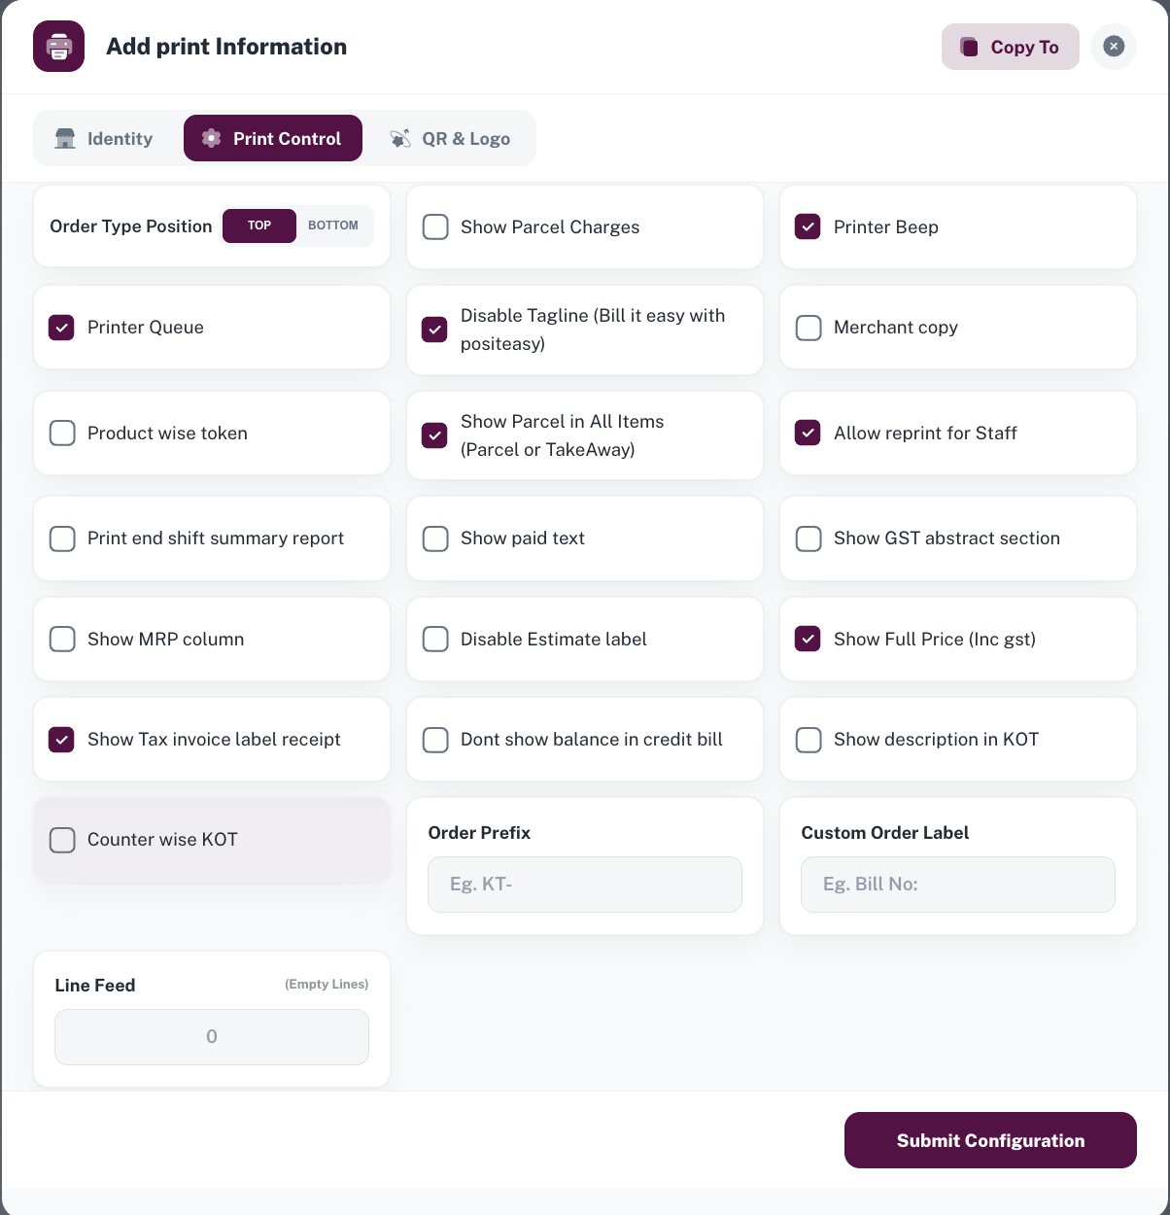Screen dimensions: 1170x1215
Task: Check Counter wise KOT
Action: click(x=61, y=840)
